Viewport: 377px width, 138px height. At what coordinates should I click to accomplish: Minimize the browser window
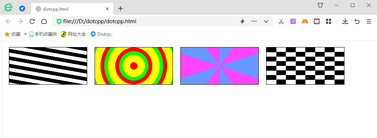click(x=336, y=5)
